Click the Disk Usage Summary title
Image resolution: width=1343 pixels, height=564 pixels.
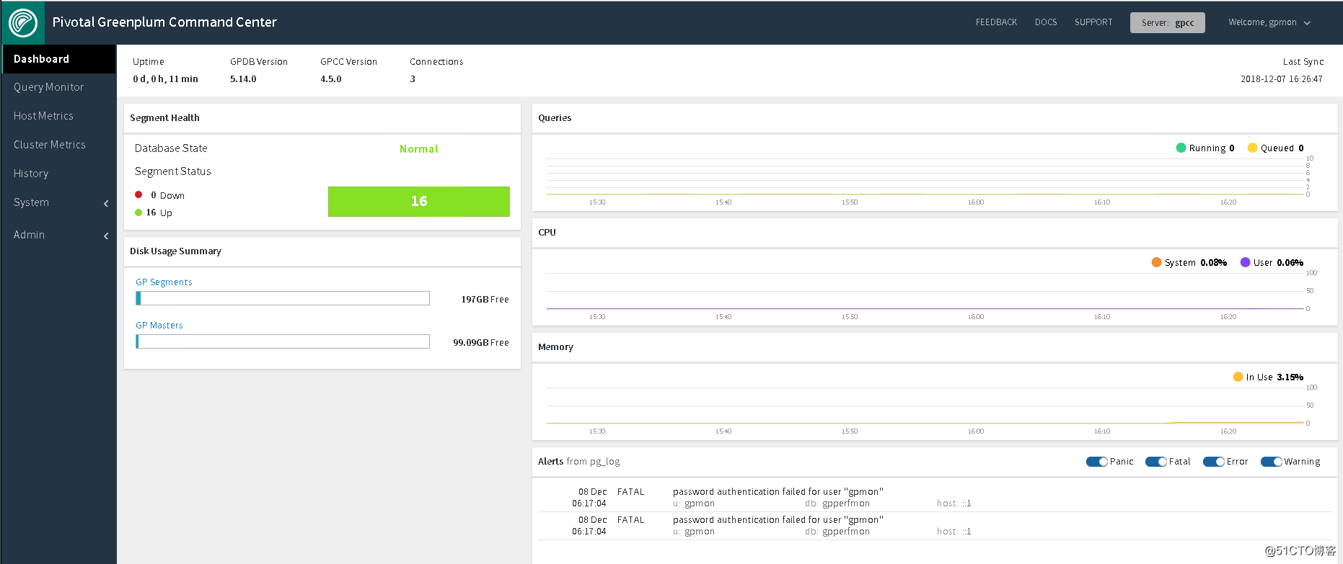[175, 251]
